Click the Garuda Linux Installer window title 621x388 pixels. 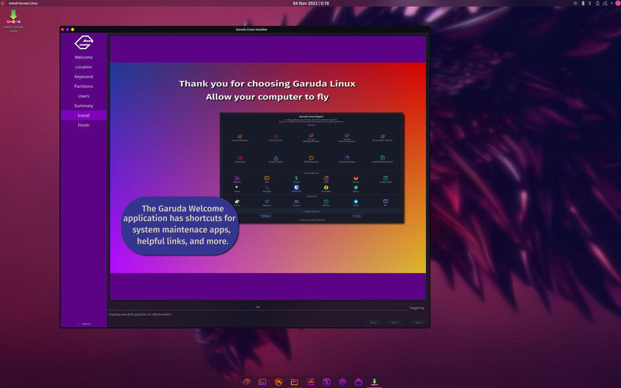tap(252, 29)
